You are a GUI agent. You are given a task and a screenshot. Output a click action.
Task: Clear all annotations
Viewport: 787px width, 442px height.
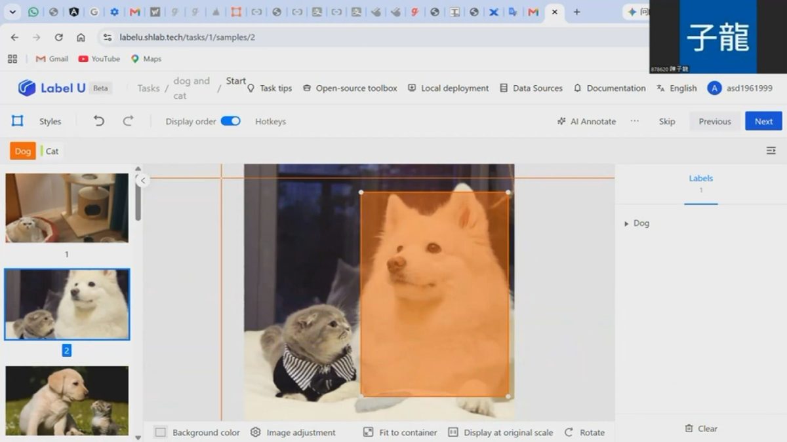pyautogui.click(x=701, y=429)
